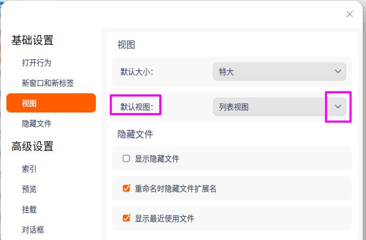The image size is (366, 240).
Task: Navigate to 对话框 settings in the sidebar
Action: click(33, 230)
